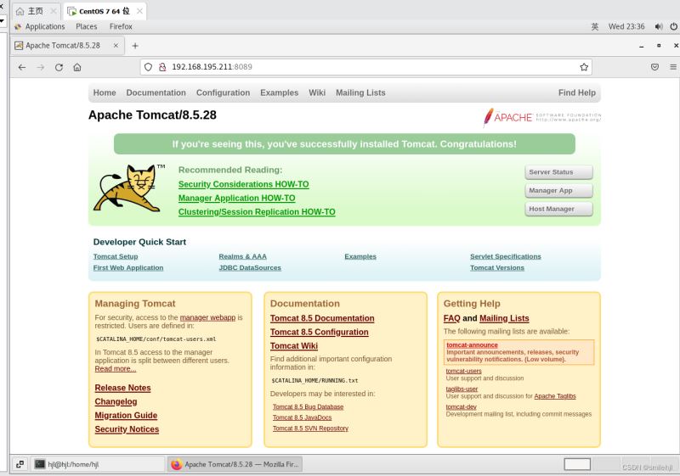Screen dimensions: 680x476
Task: Click the power icon in top panel
Action: click(673, 26)
